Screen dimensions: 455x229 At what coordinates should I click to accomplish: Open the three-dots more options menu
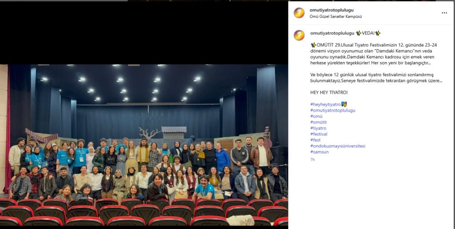click(x=444, y=13)
